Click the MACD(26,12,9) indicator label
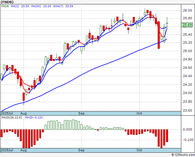The height and width of the screenshot is (157, 195). click(11, 118)
